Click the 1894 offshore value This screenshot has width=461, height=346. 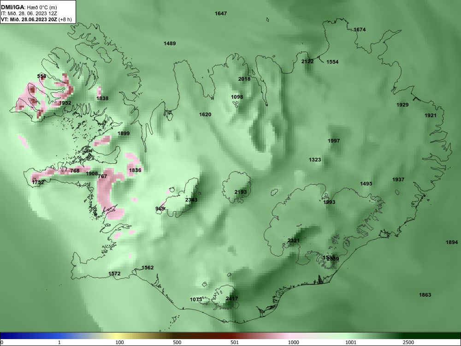click(x=452, y=243)
